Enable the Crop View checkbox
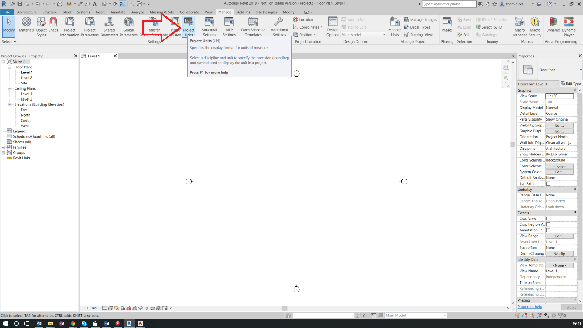 pyautogui.click(x=548, y=219)
